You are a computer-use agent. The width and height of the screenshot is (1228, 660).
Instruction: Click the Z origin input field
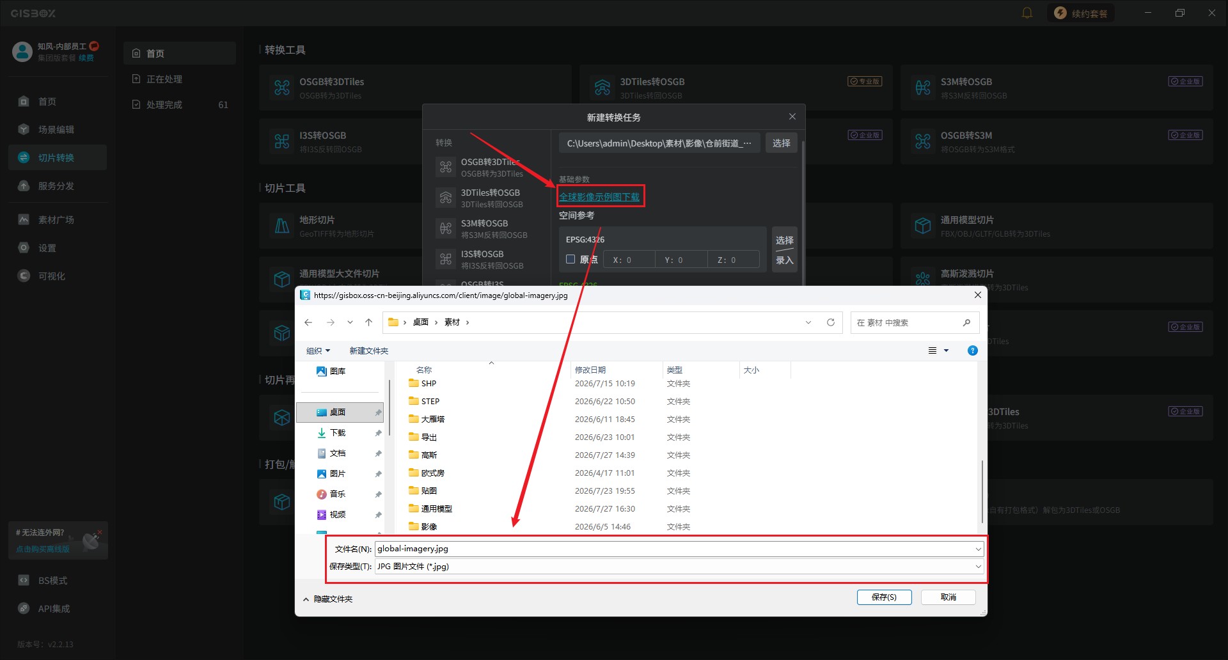(734, 260)
